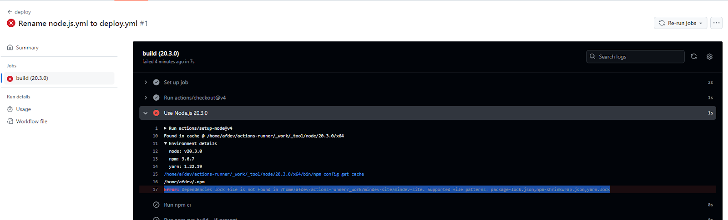Collapse the Use Node.js 20.3.0 step
This screenshot has width=728, height=220.
click(x=146, y=113)
